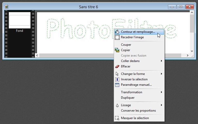The image size is (198, 124).
Task: Click the Effacer menu entry
Action: click(x=139, y=66)
